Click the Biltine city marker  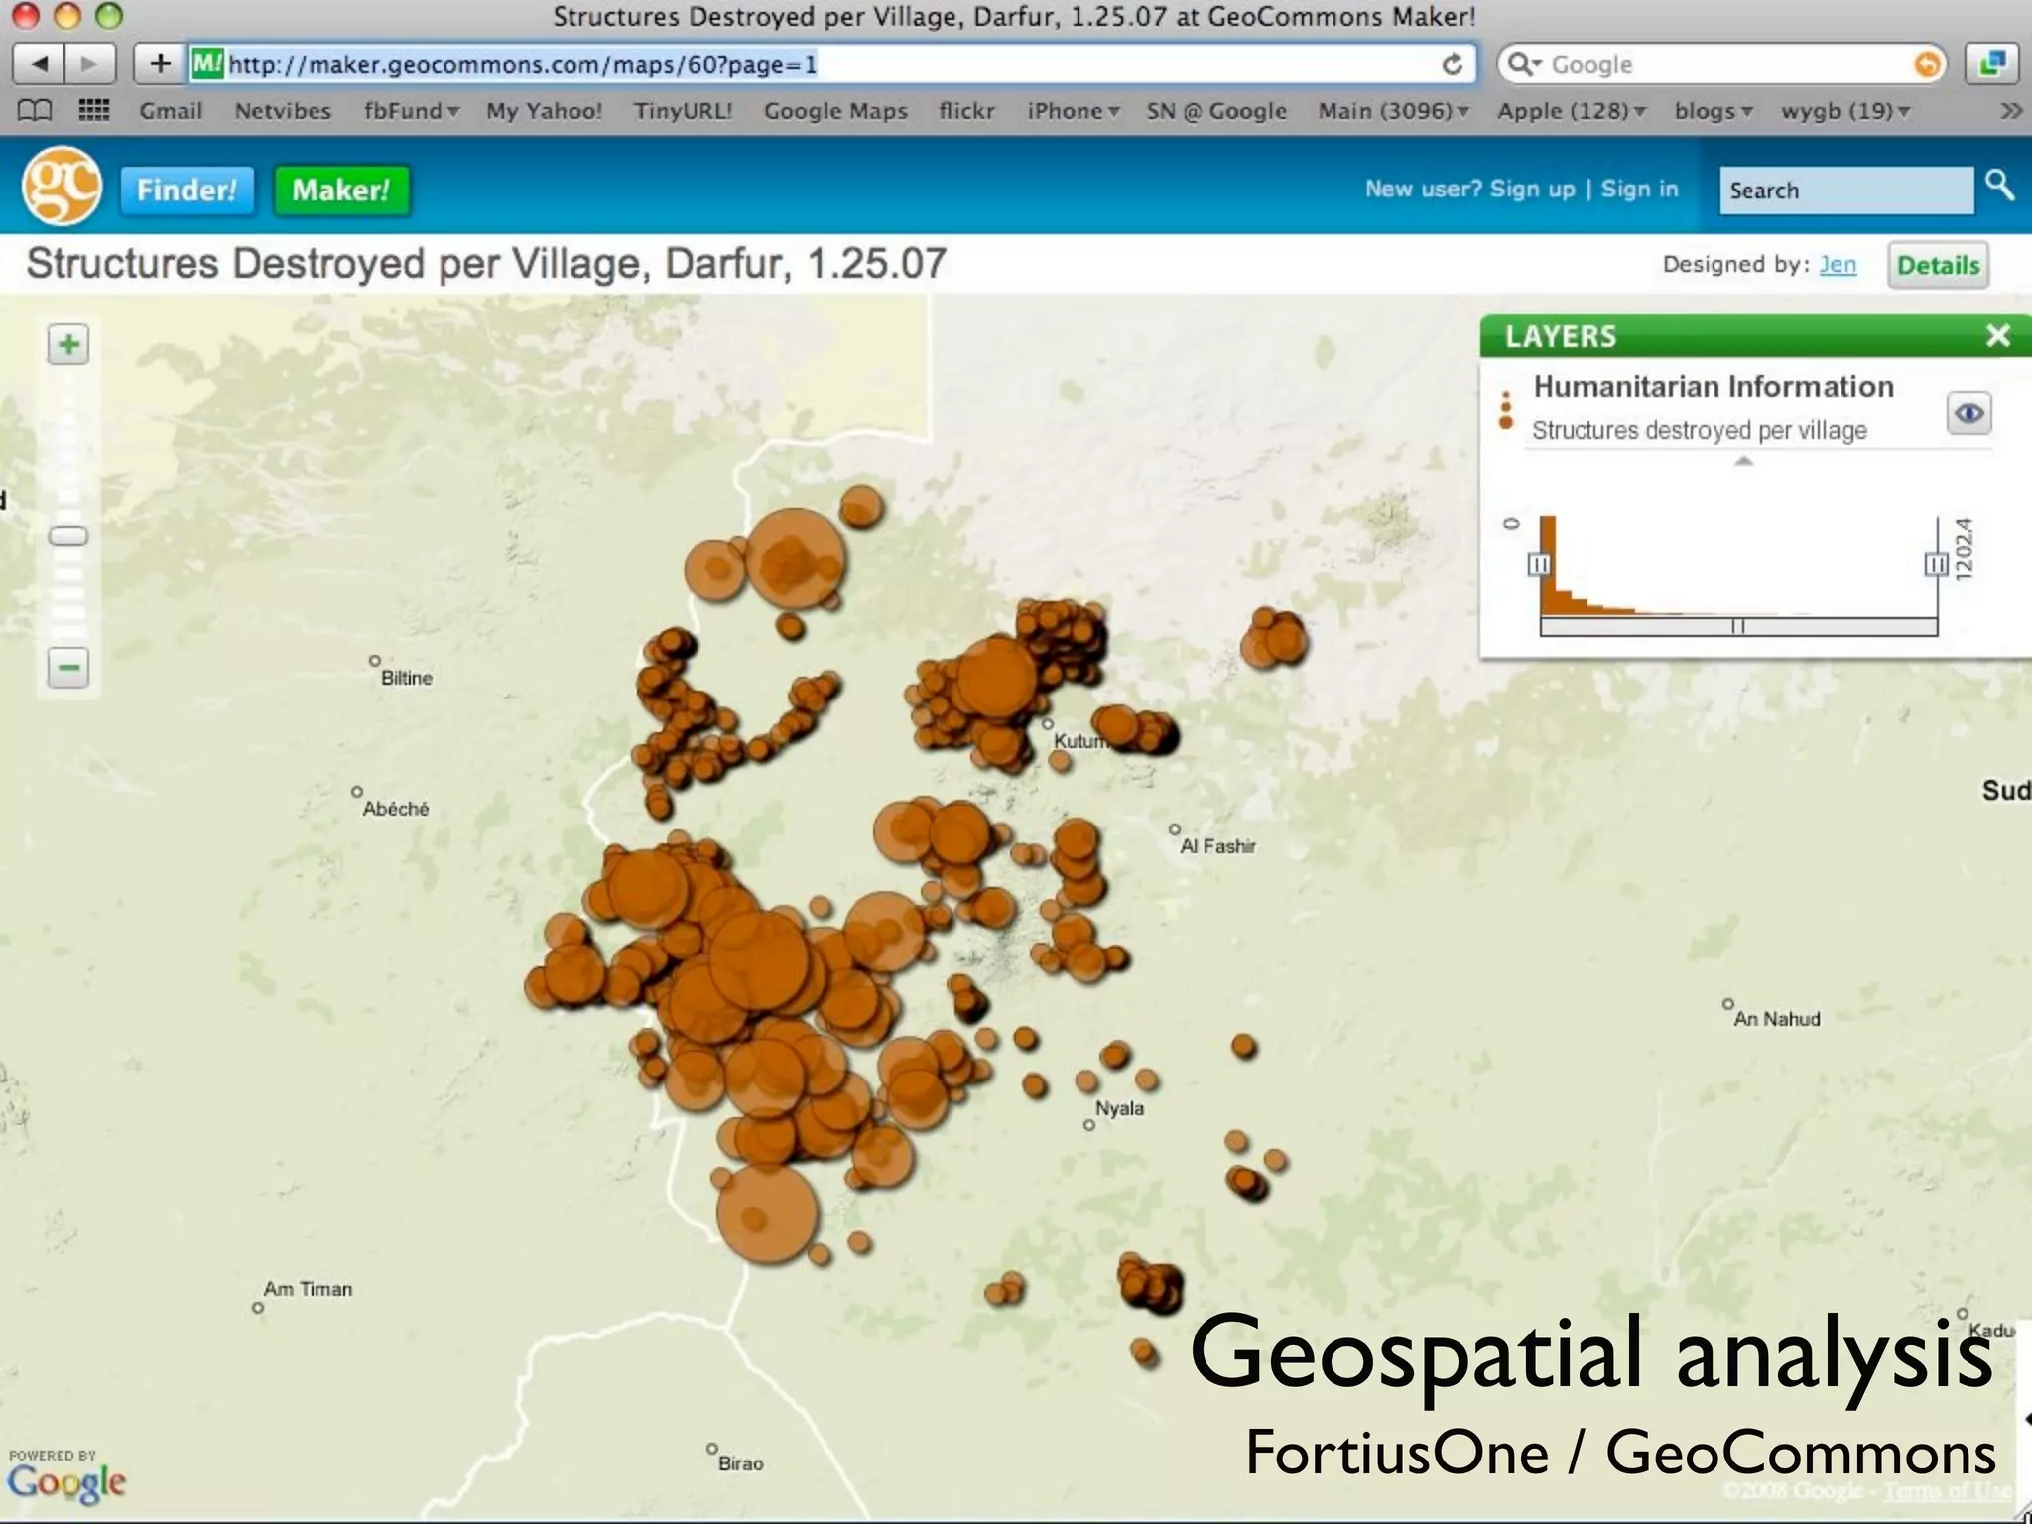click(374, 661)
